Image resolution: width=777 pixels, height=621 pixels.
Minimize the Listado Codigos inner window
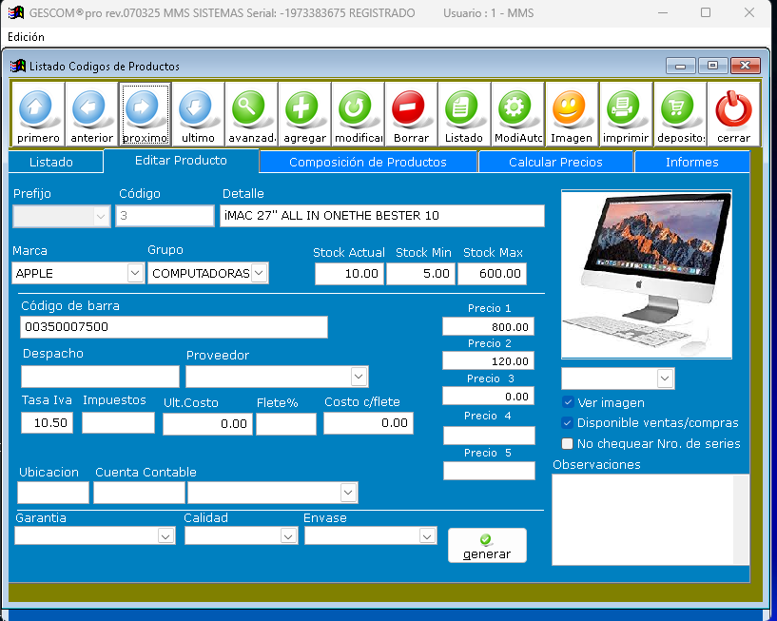[681, 66]
